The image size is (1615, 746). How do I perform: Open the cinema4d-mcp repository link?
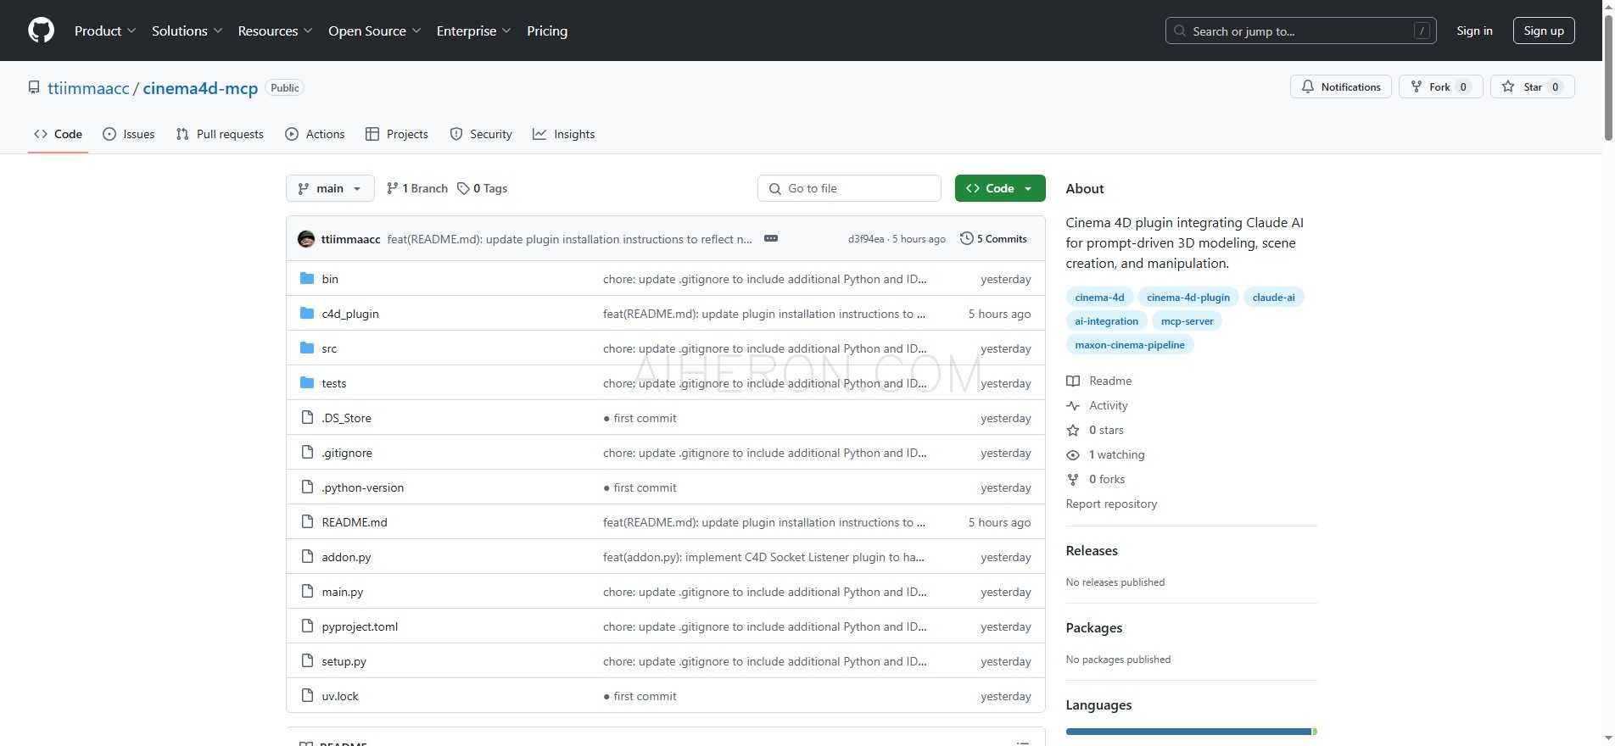(200, 88)
